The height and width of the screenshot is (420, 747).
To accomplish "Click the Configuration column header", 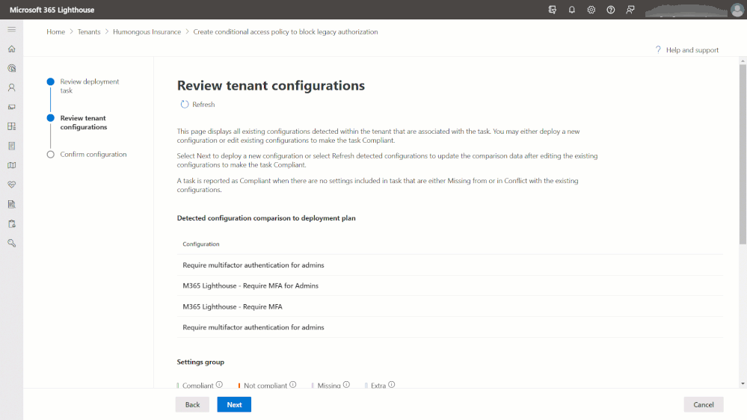I will click(x=201, y=244).
